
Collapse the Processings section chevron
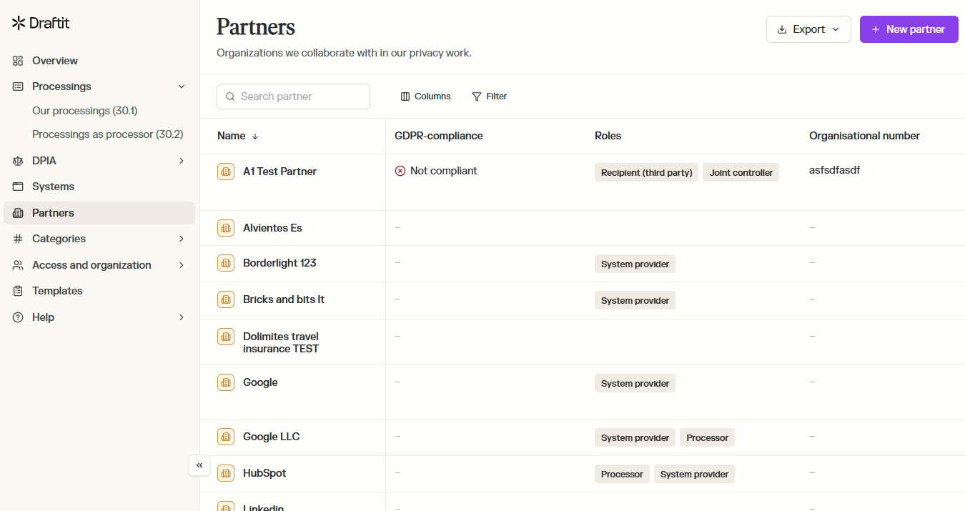point(182,86)
